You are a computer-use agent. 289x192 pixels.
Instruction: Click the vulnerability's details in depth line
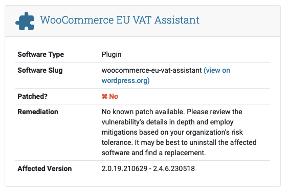coord(168,122)
